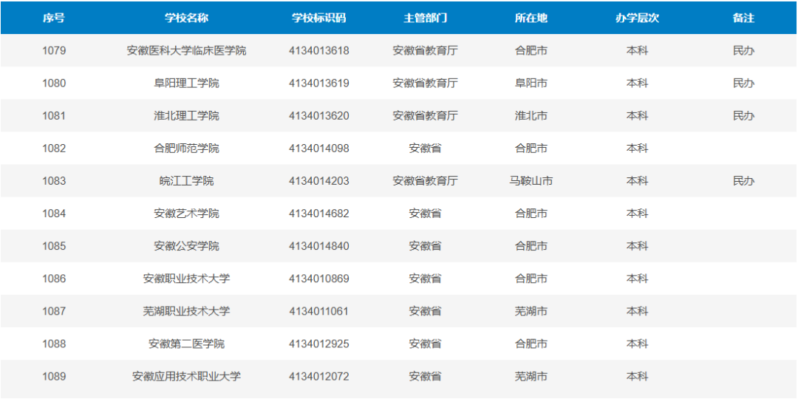Screen dimensions: 798x399
Task: Select serial number 1085
Action: pyautogui.click(x=54, y=246)
